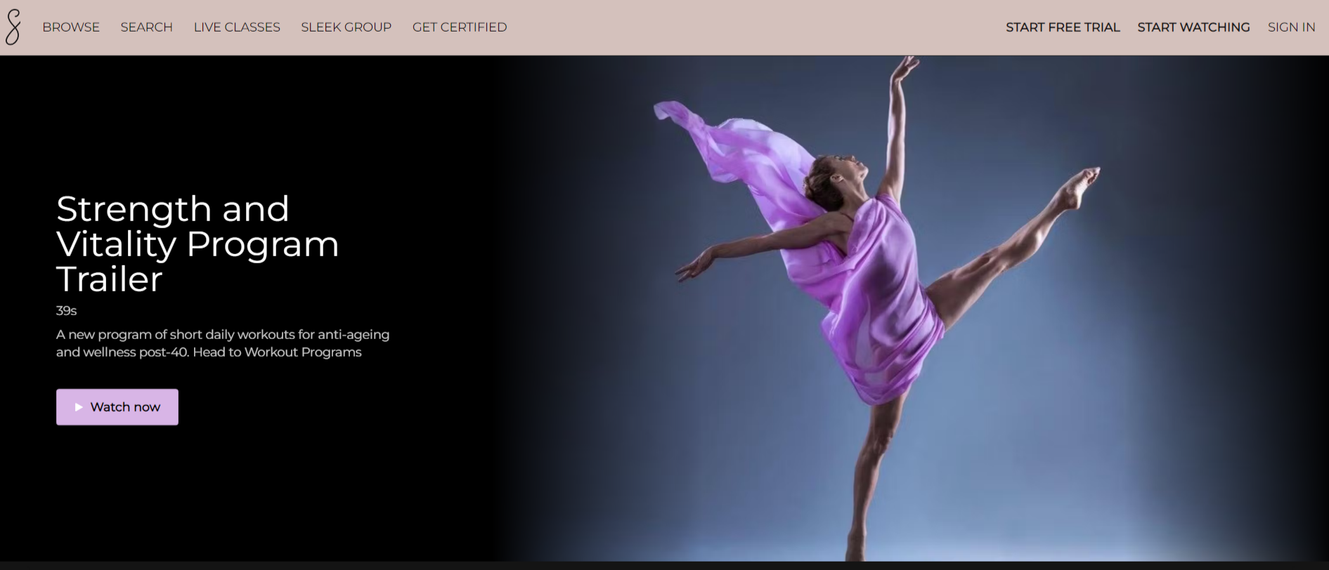Viewport: 1329px width, 570px height.
Task: Click Start Free Trial link
Action: 1062,27
